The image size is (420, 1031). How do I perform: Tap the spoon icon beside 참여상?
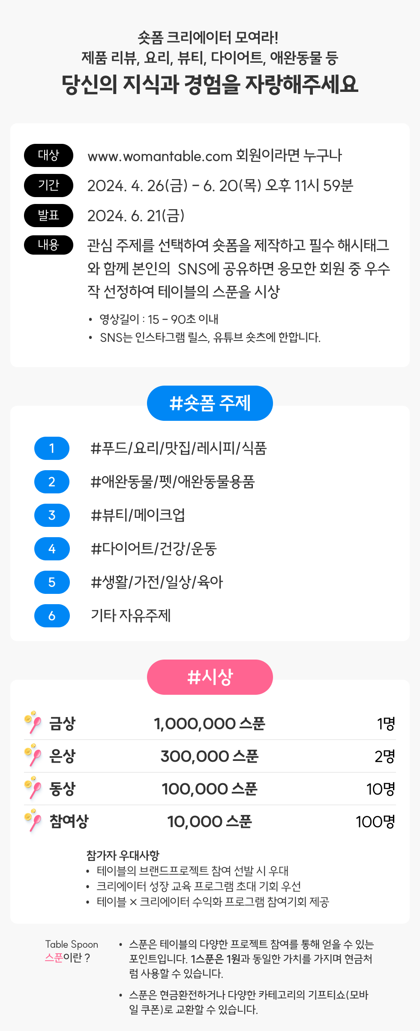(33, 821)
